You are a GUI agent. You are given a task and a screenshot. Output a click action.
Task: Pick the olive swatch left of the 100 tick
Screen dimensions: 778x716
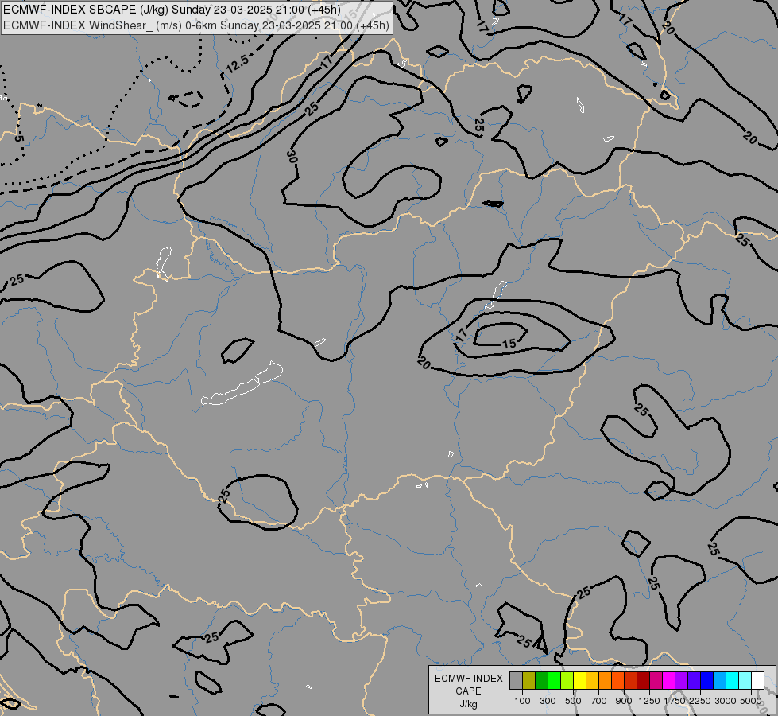529,680
